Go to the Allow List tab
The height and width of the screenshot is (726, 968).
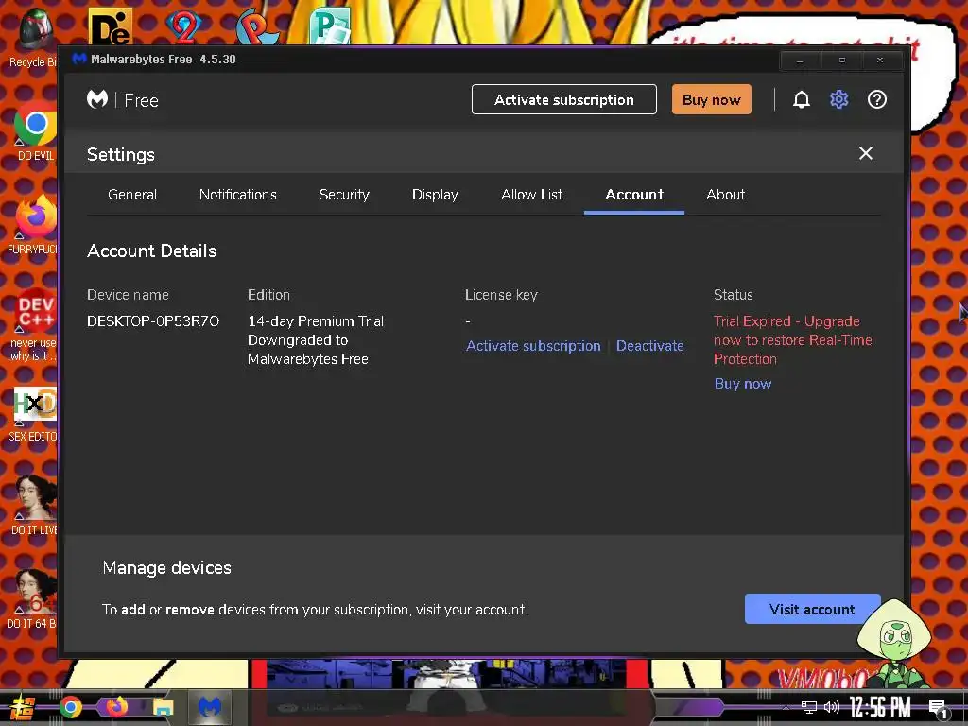pos(531,195)
